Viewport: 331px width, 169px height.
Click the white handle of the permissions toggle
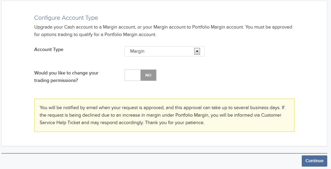[133, 75]
